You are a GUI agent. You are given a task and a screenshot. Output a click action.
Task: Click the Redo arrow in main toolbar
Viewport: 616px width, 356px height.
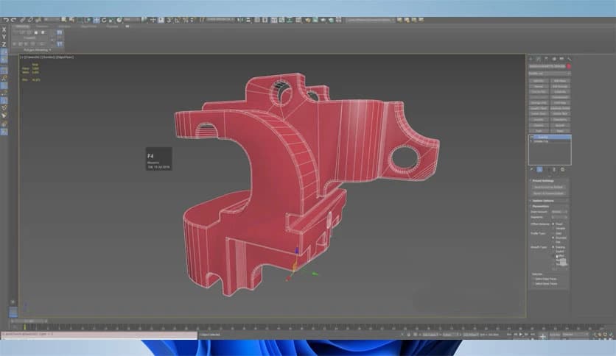pyautogui.click(x=13, y=18)
